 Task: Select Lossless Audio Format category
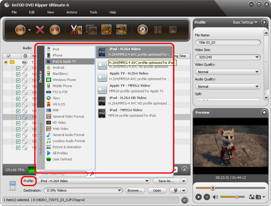[x=70, y=141]
